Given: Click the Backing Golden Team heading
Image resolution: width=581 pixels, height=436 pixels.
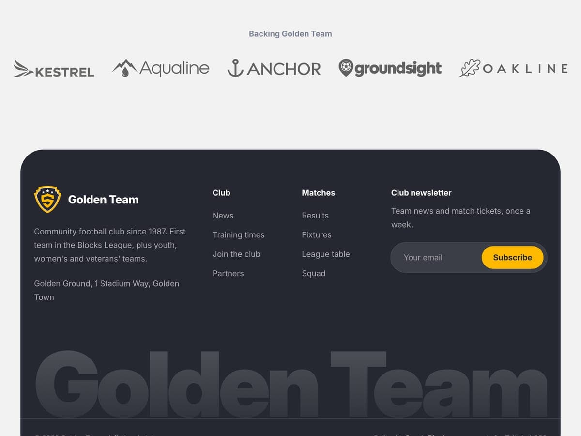Looking at the screenshot, I should 290,34.
